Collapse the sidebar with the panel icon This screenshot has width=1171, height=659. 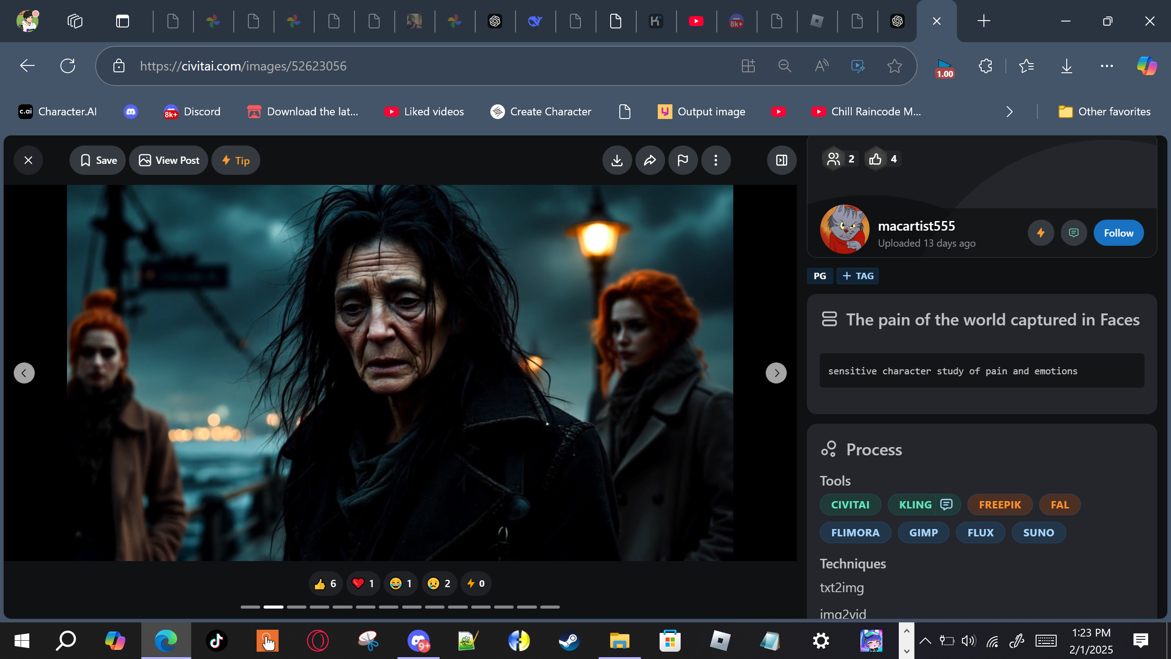point(782,160)
